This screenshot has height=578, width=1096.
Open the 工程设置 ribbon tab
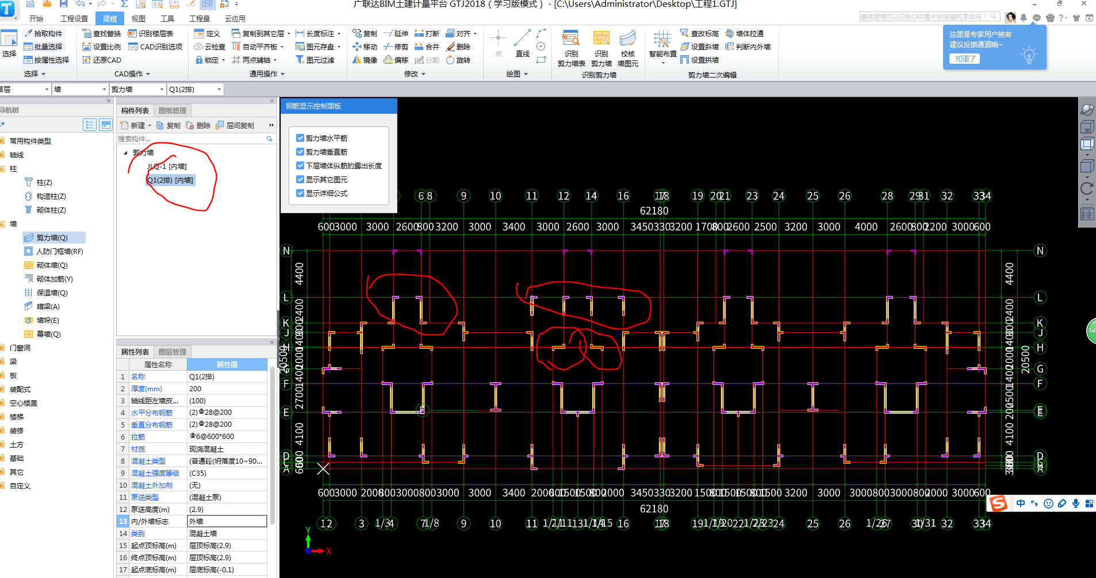[74, 18]
